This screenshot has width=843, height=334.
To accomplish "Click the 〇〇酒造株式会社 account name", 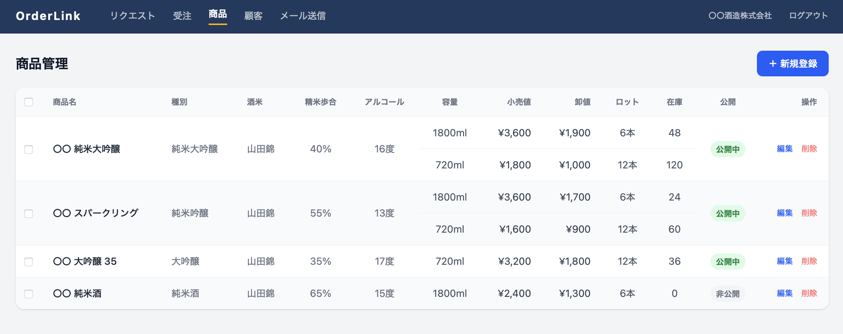I will (740, 15).
